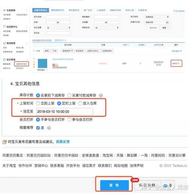Select 参与会员打折 radio button
This screenshot has height=195, width=193.
tap(69, 120)
